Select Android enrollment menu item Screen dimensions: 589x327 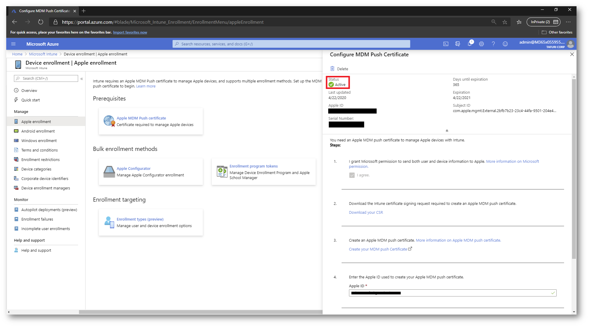[46, 131]
